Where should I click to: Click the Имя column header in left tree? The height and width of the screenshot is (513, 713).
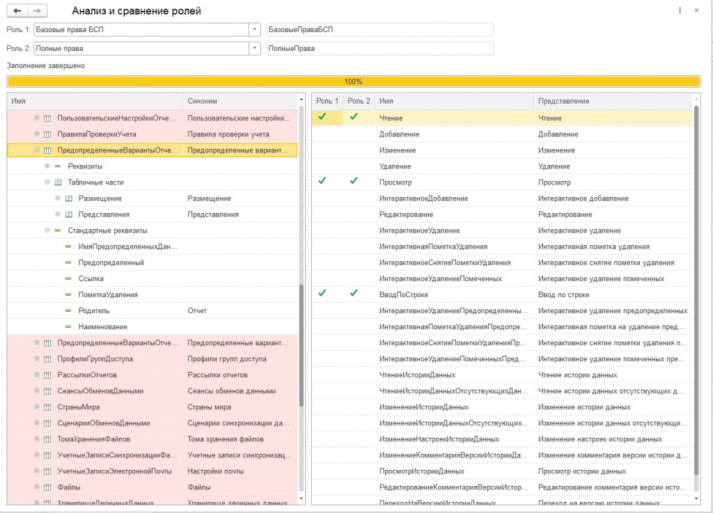point(95,101)
